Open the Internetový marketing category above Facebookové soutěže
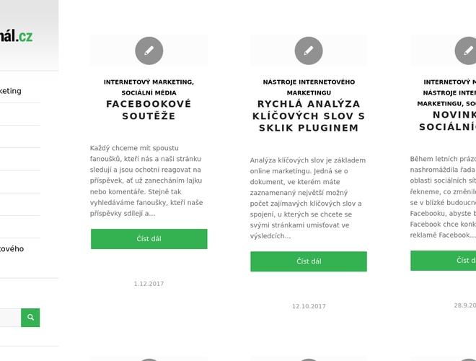 pyautogui.click(x=148, y=82)
